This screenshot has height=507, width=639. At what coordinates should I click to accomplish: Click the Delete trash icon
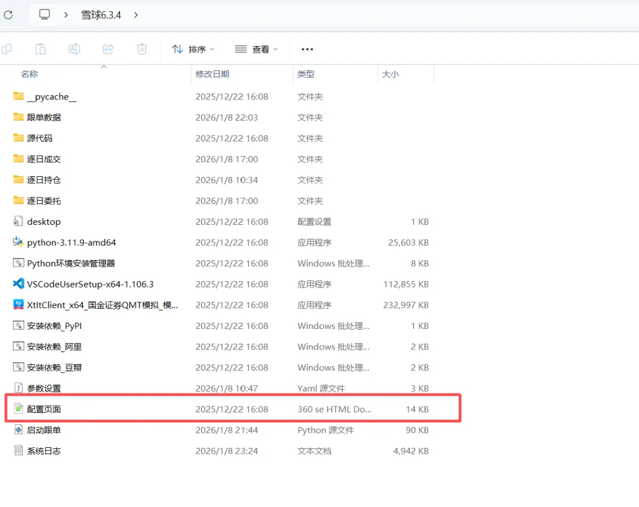pyautogui.click(x=142, y=49)
